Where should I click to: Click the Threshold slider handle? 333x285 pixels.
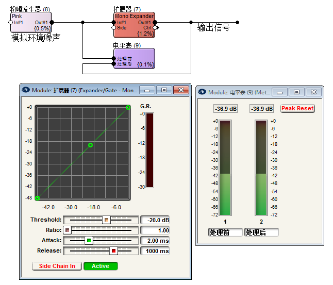(x=106, y=220)
